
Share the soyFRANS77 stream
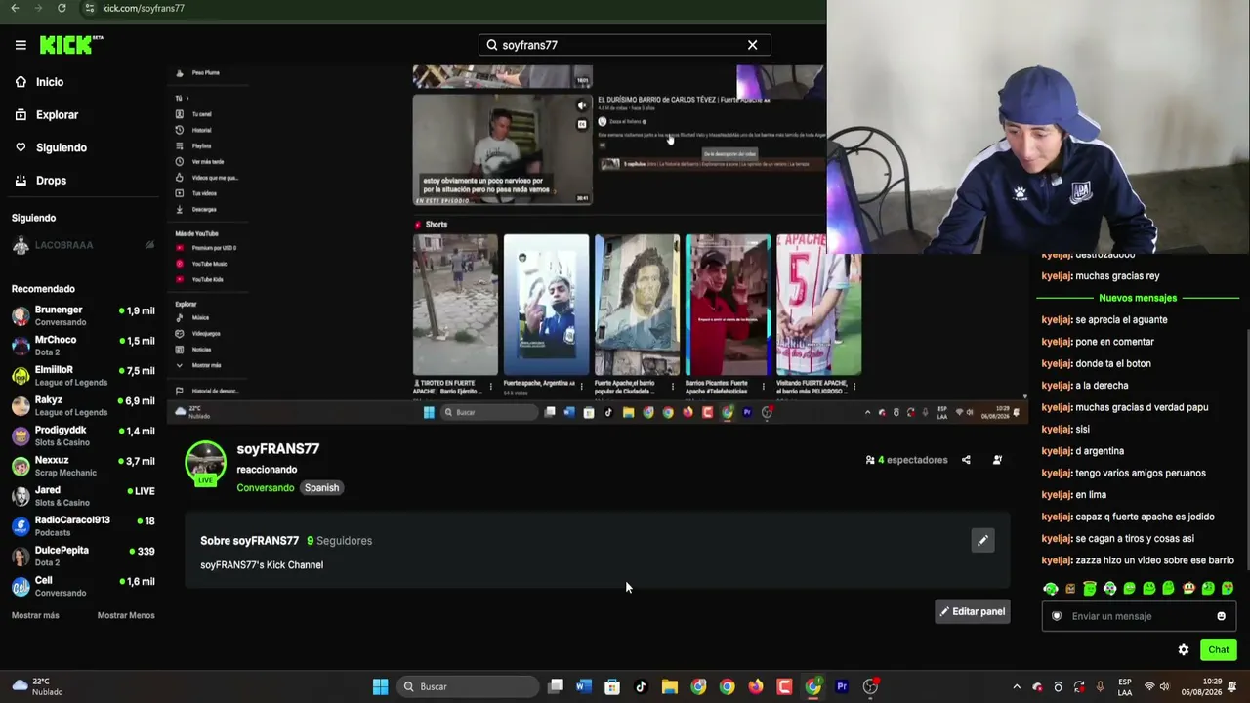pos(966,460)
